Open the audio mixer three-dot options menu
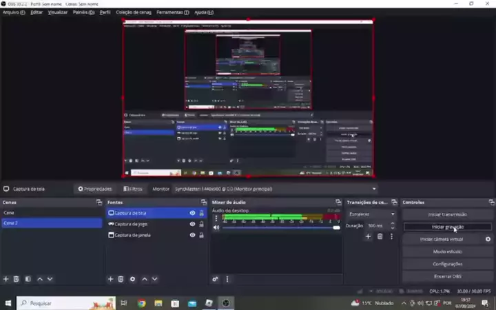The image size is (496, 310). (x=227, y=279)
